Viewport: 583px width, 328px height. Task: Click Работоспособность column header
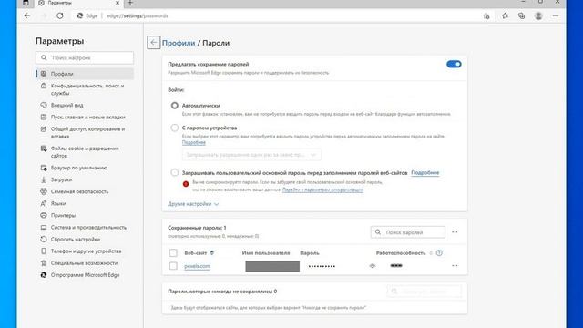coord(401,253)
